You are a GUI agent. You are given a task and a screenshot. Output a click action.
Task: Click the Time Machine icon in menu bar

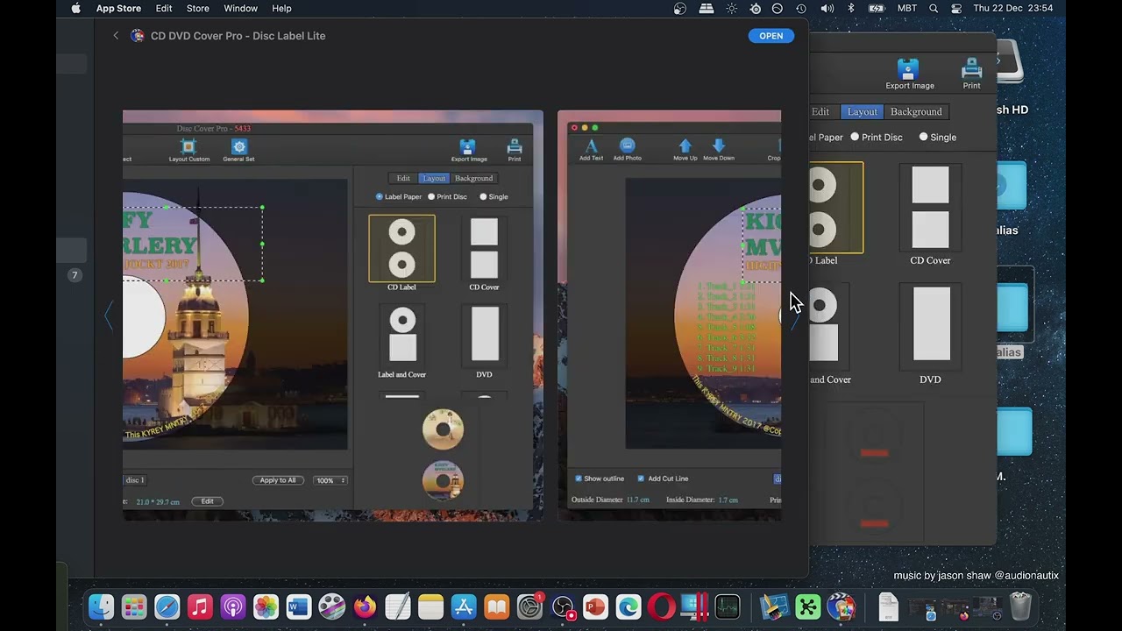click(x=801, y=9)
